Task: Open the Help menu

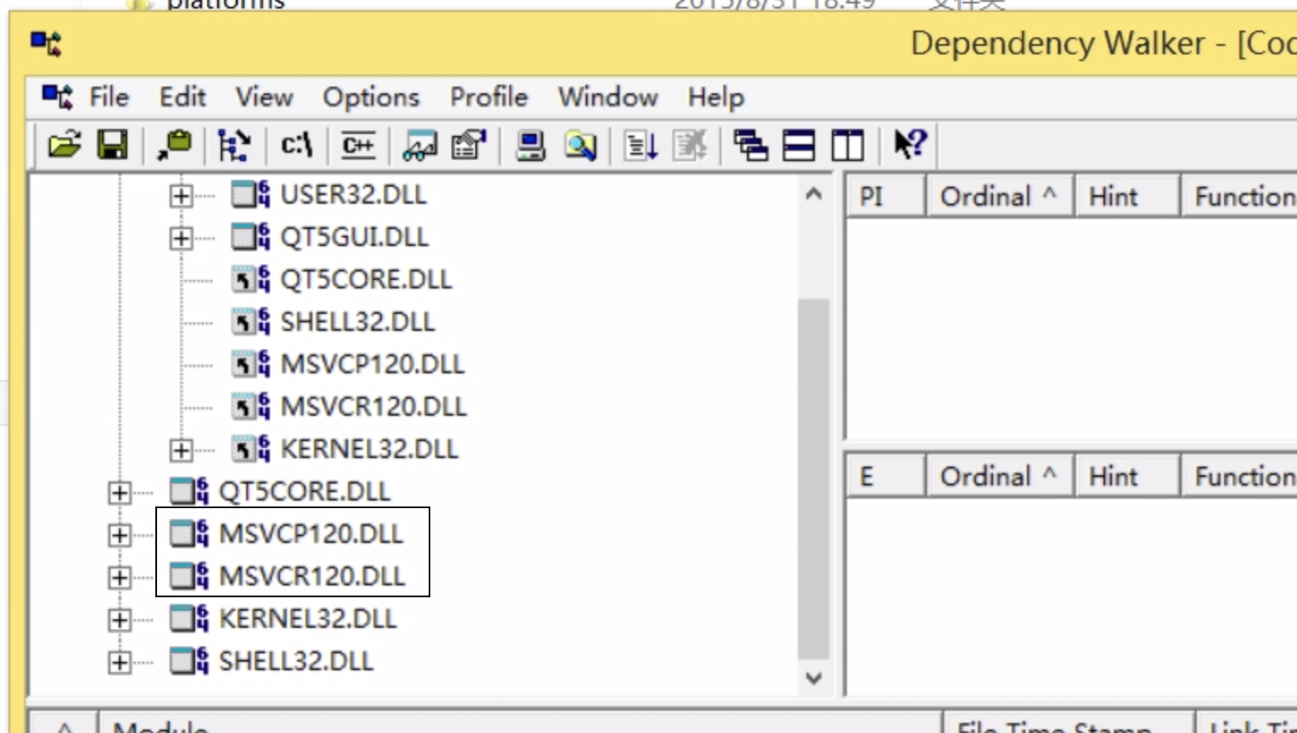Action: [x=716, y=98]
